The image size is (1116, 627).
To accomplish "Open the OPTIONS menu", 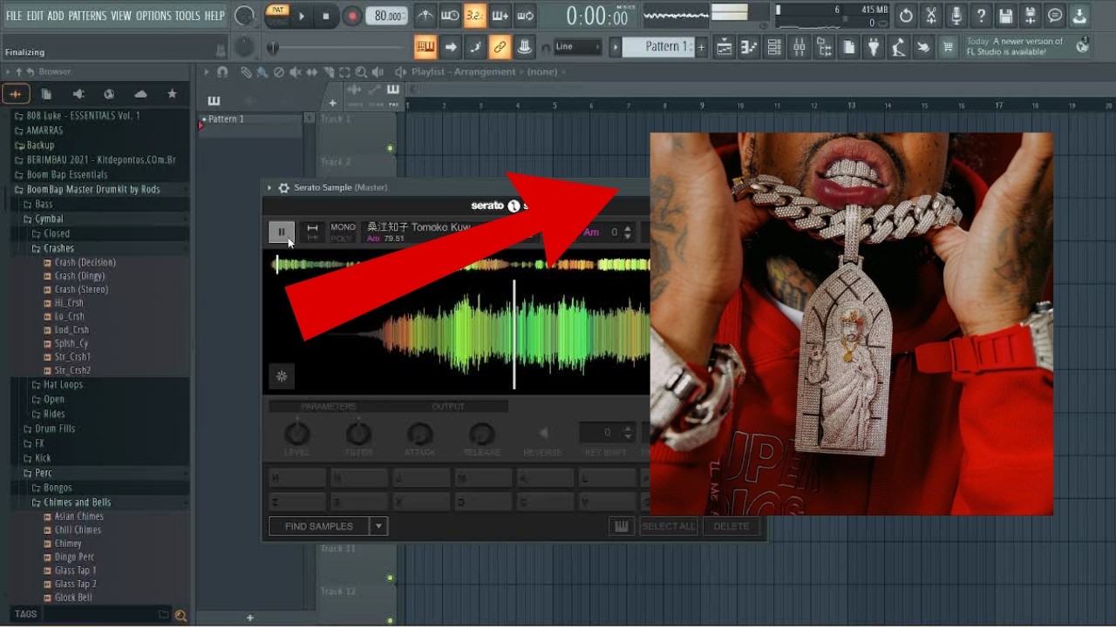I will click(153, 16).
